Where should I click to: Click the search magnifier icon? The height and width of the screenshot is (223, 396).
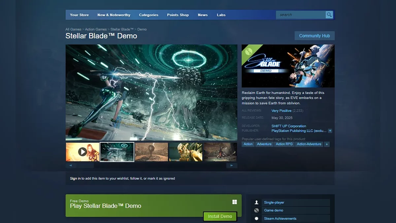point(329,15)
